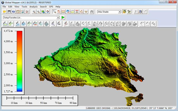This screenshot has height=111, width=178.
Task: Expand the Setup Favorites List dropdown
Action: 58,17
